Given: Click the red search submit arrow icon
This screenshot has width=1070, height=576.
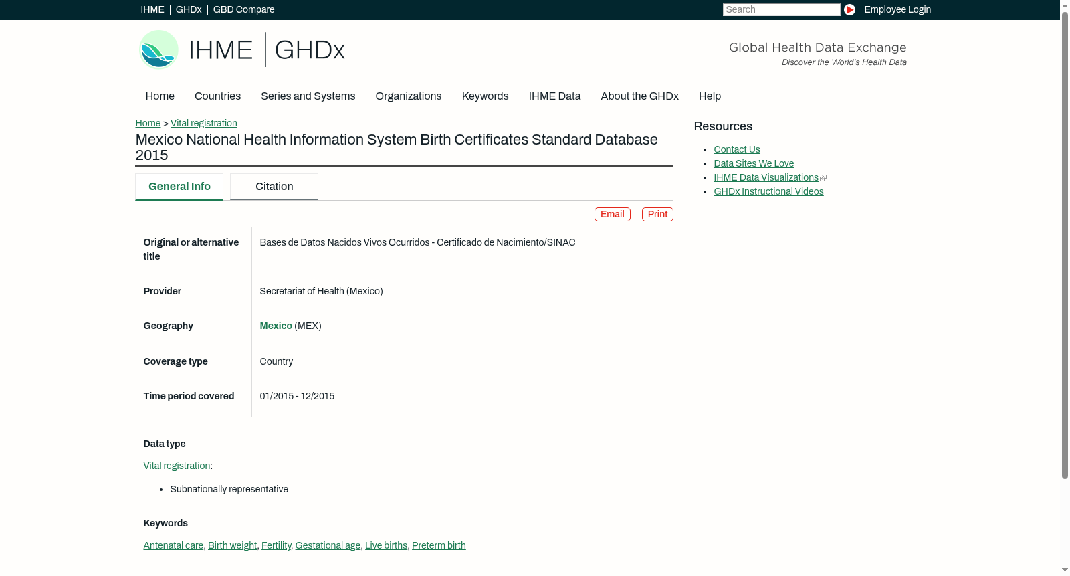Looking at the screenshot, I should [849, 9].
